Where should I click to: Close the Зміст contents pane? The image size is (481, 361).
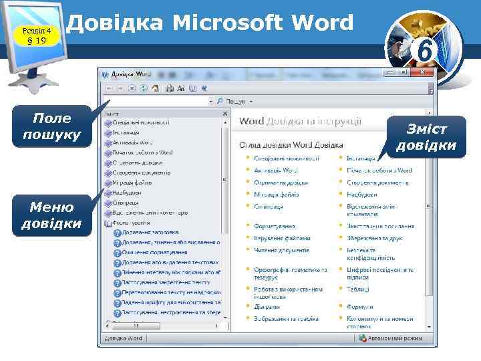(x=225, y=114)
